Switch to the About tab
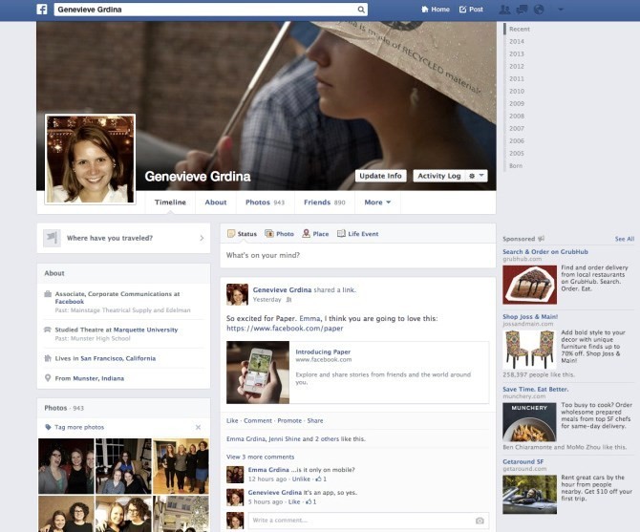Image resolution: width=640 pixels, height=532 pixels. [216, 202]
